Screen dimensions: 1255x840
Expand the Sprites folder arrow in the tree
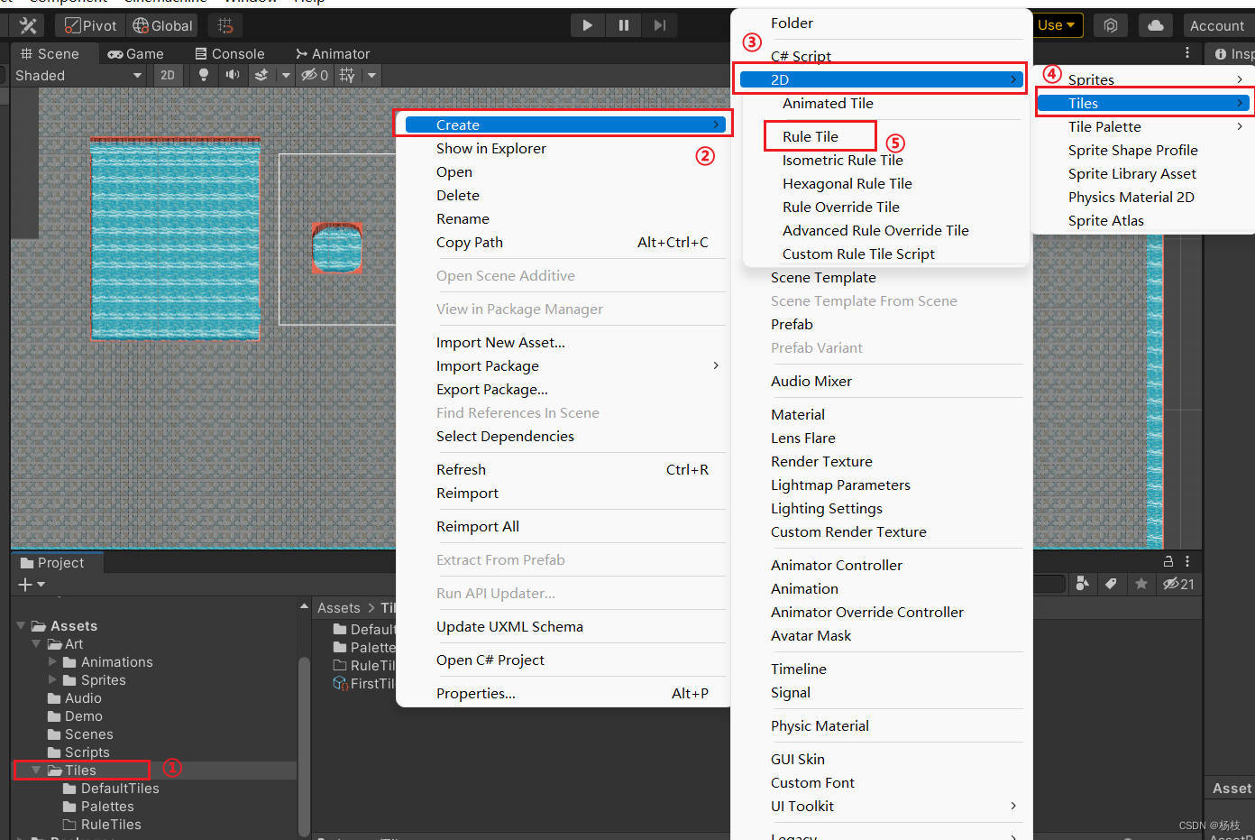pyautogui.click(x=52, y=679)
